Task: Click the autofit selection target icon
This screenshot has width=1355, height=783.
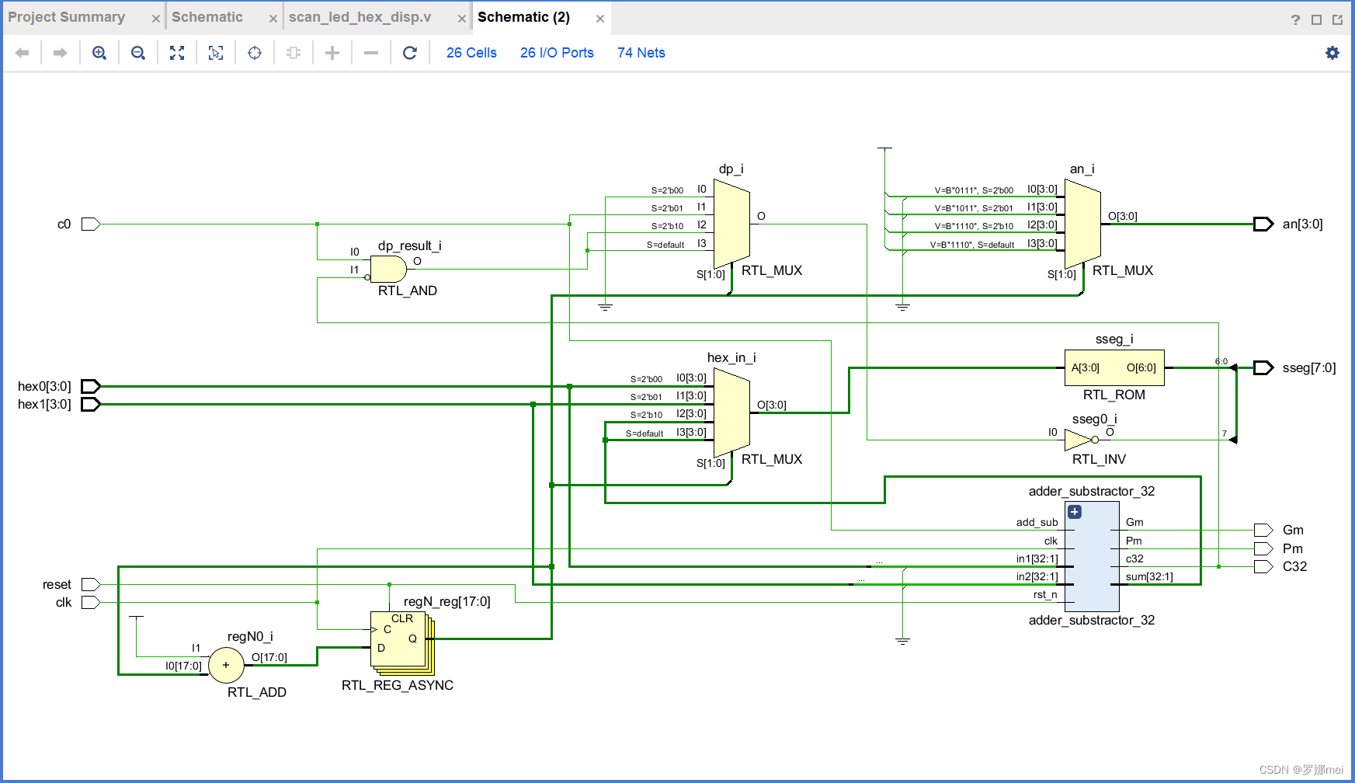Action: point(255,53)
